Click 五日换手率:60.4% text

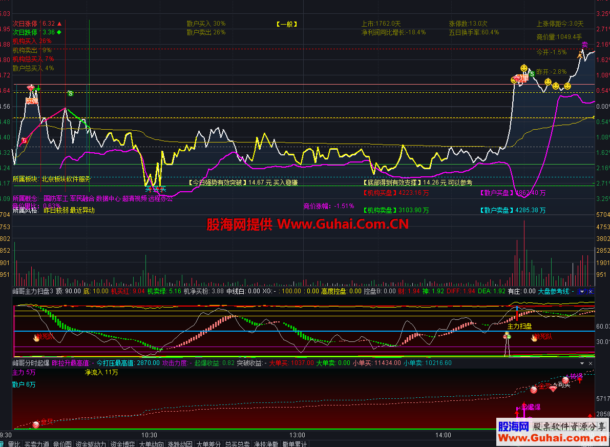coord(474,32)
